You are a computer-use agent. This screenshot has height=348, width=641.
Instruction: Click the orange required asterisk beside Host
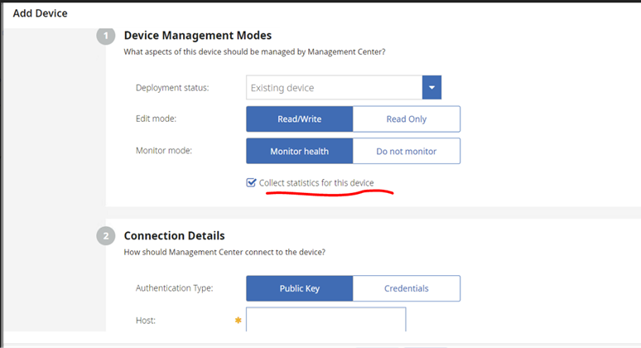pyautogui.click(x=239, y=320)
